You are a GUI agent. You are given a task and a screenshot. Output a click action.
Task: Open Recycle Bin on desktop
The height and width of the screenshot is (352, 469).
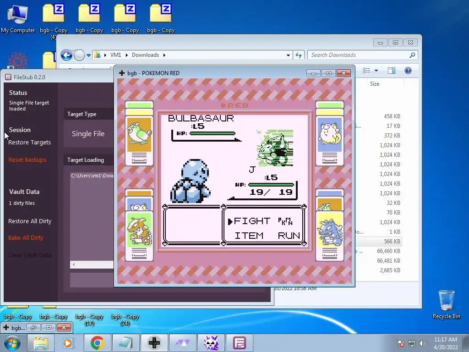tap(446, 304)
